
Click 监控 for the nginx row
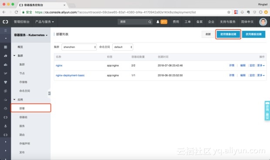[252, 66]
